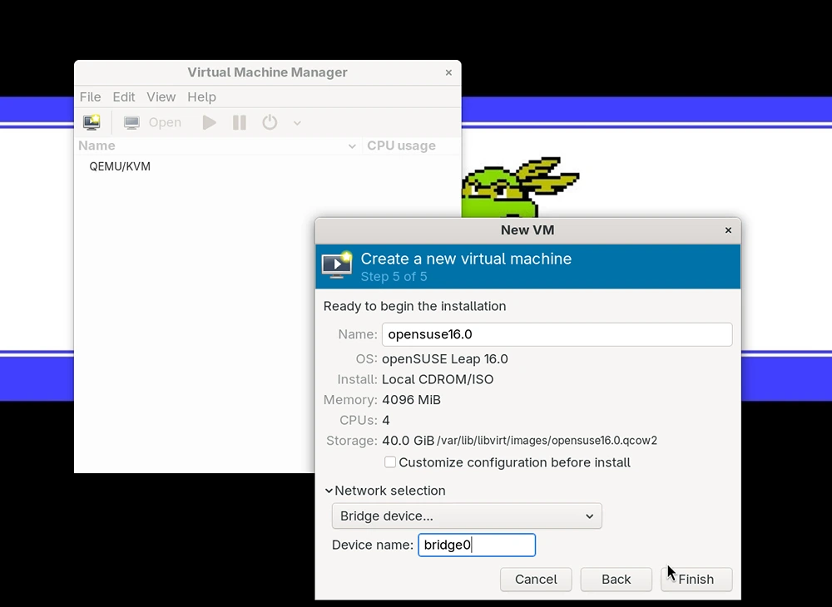Open the Edit menu in Virtual Machine Manager
Viewport: 832px width, 607px height.
tap(124, 97)
